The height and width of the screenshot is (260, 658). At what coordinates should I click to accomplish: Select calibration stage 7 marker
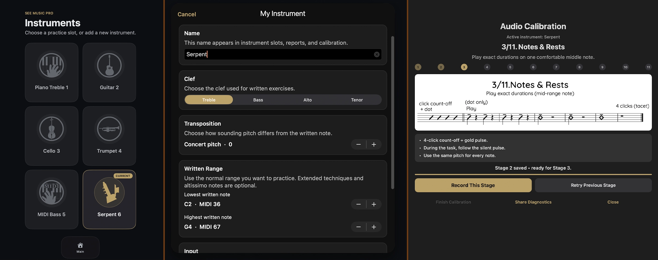point(556,67)
